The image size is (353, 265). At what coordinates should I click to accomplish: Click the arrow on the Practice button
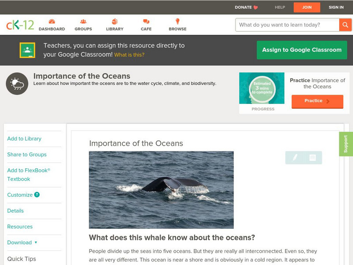click(328, 101)
